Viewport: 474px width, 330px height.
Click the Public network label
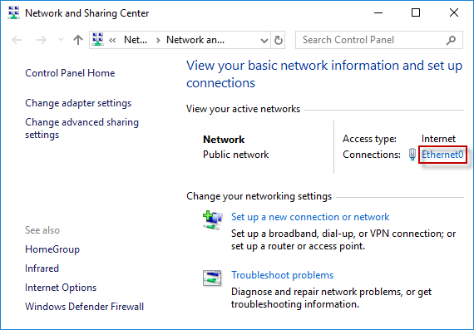tap(236, 155)
